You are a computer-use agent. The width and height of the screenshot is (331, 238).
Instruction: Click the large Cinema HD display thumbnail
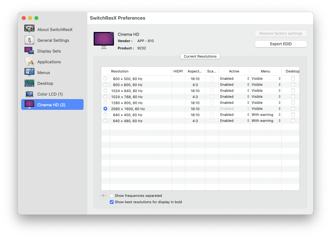coord(104,40)
